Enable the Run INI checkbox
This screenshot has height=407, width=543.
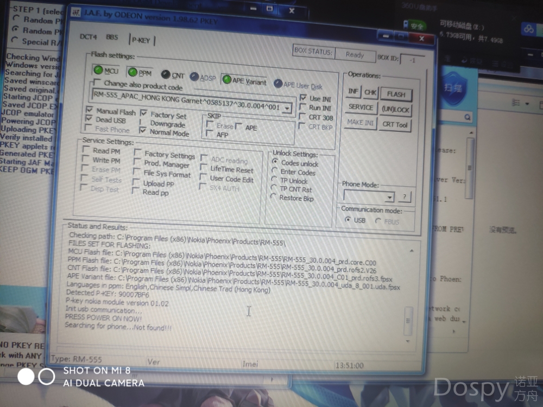302,106
